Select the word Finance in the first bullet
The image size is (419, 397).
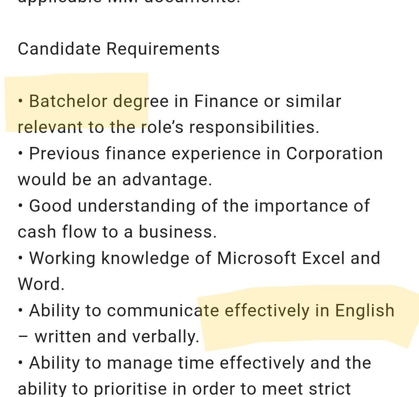coord(226,101)
